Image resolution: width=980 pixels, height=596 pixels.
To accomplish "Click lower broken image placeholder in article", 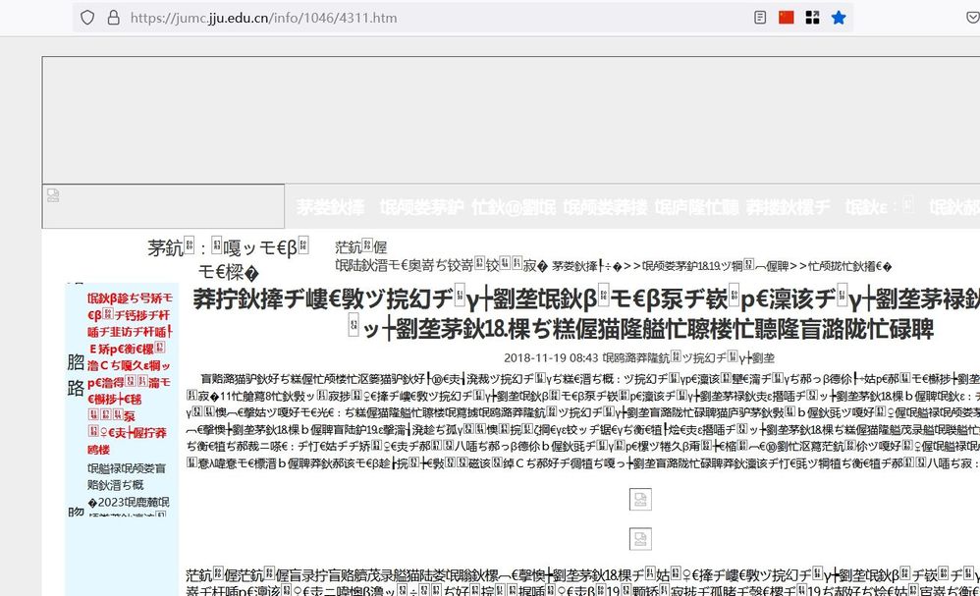I will click(x=640, y=539).
